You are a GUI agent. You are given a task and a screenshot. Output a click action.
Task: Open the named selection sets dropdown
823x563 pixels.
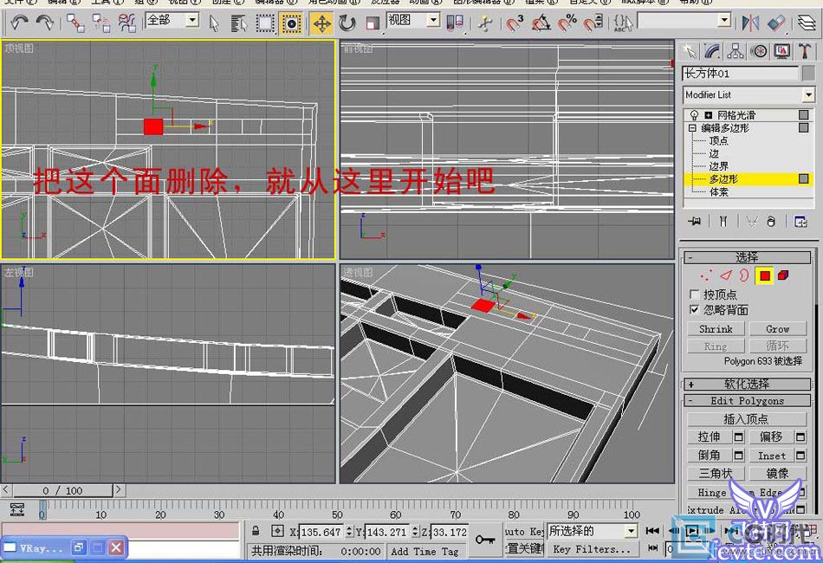(724, 21)
